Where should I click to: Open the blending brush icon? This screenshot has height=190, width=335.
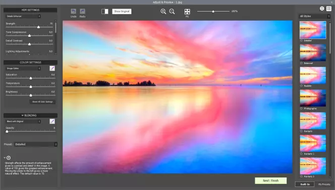point(52,121)
